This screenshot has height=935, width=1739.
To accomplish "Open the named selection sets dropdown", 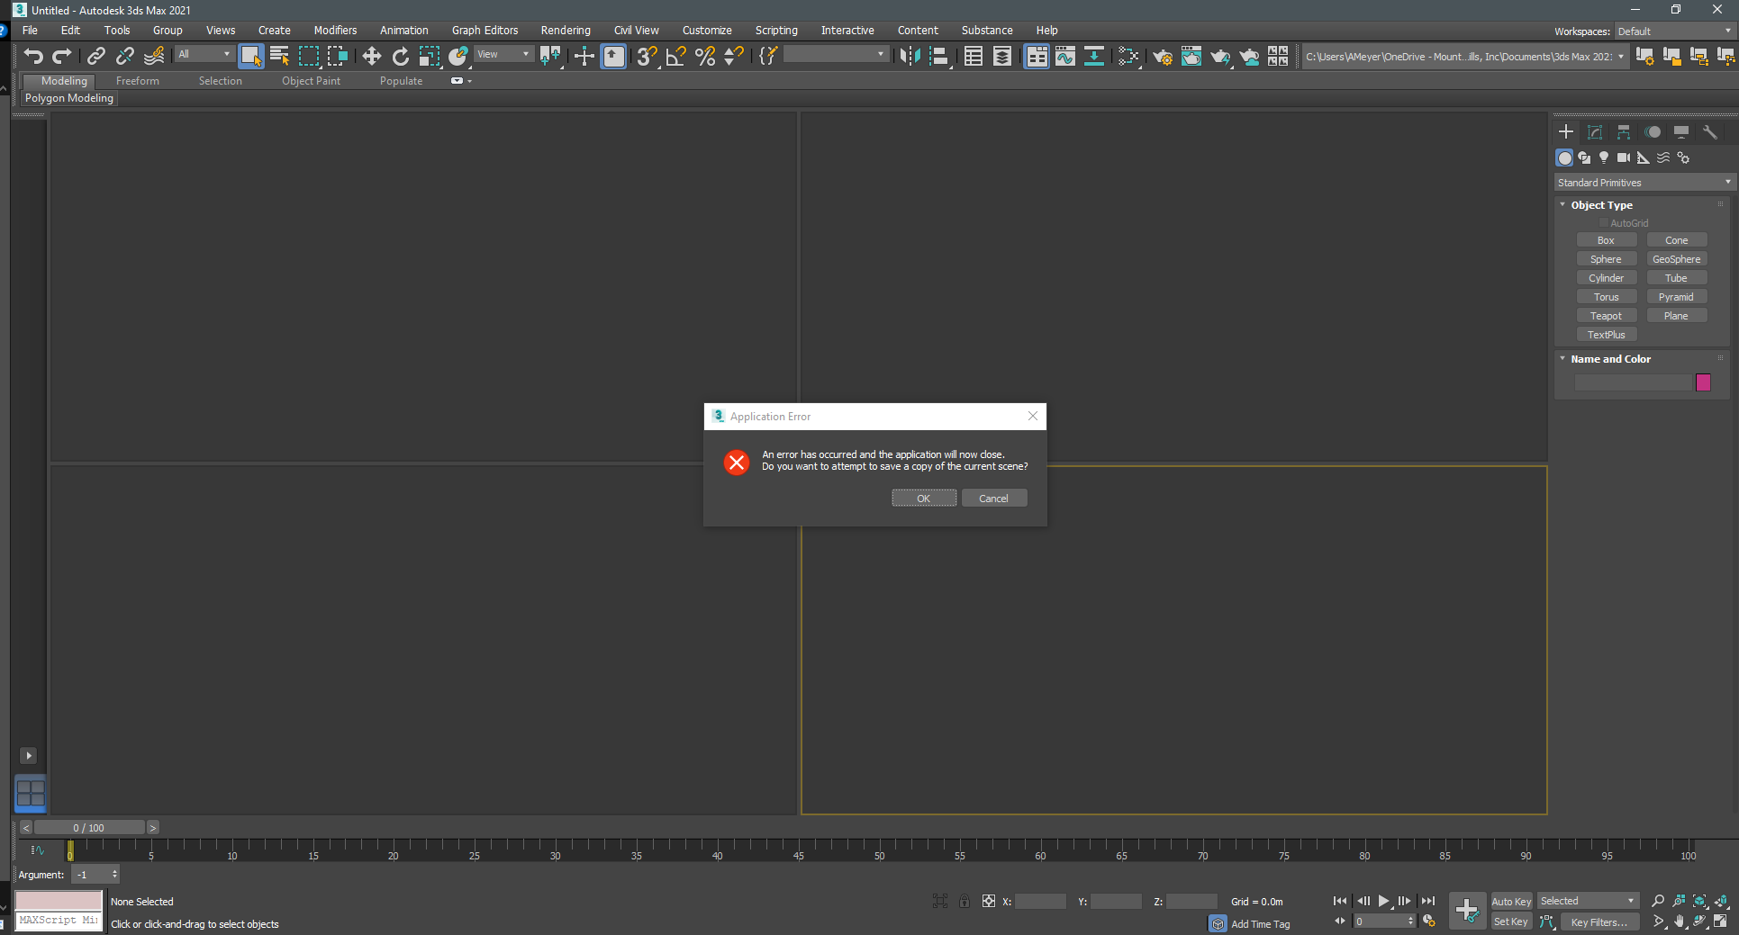I will tap(836, 55).
